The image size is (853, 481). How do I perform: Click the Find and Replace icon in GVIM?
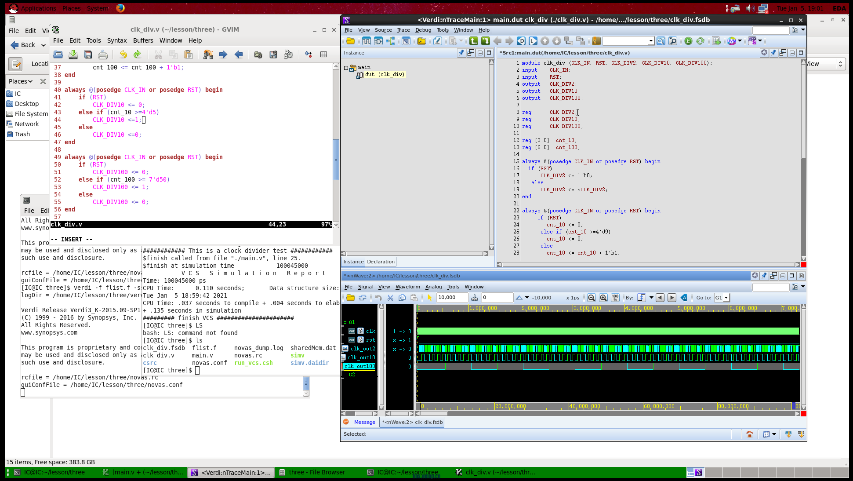click(x=208, y=55)
